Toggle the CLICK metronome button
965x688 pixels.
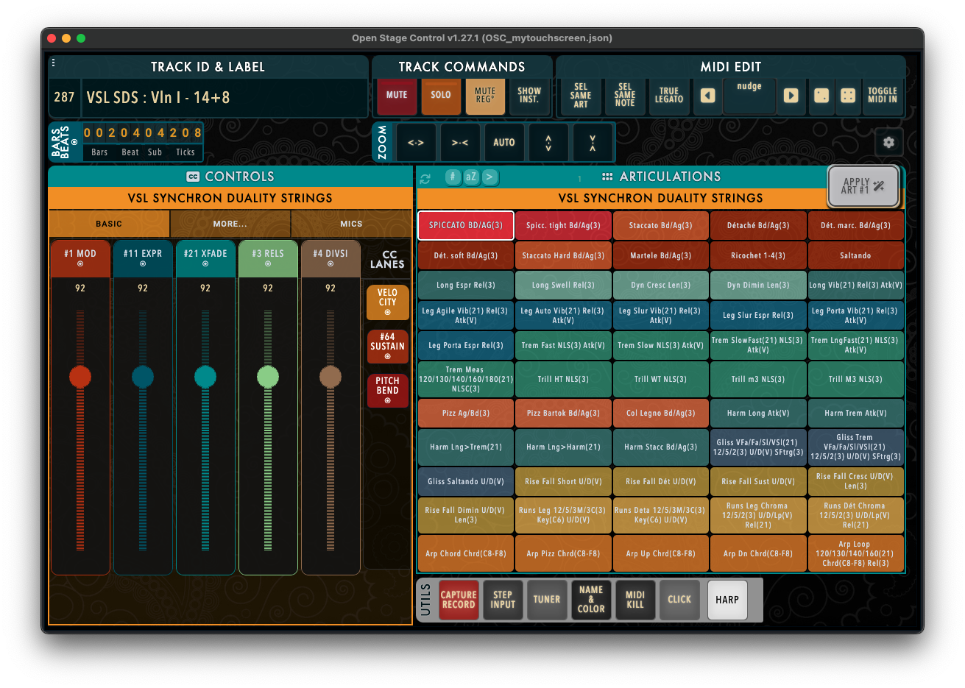point(679,600)
